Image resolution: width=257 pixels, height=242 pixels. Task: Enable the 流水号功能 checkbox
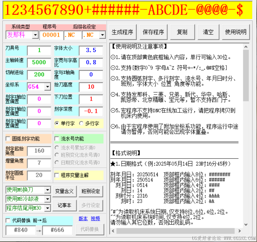point(57,139)
